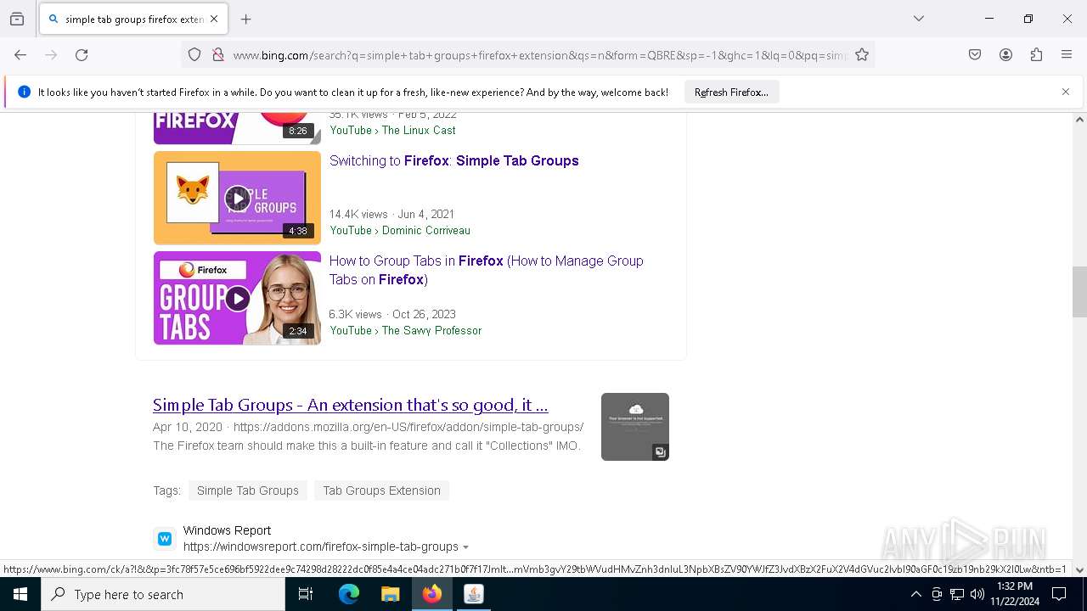Close the simple tab groups tab
This screenshot has width=1087, height=611.
(x=214, y=19)
